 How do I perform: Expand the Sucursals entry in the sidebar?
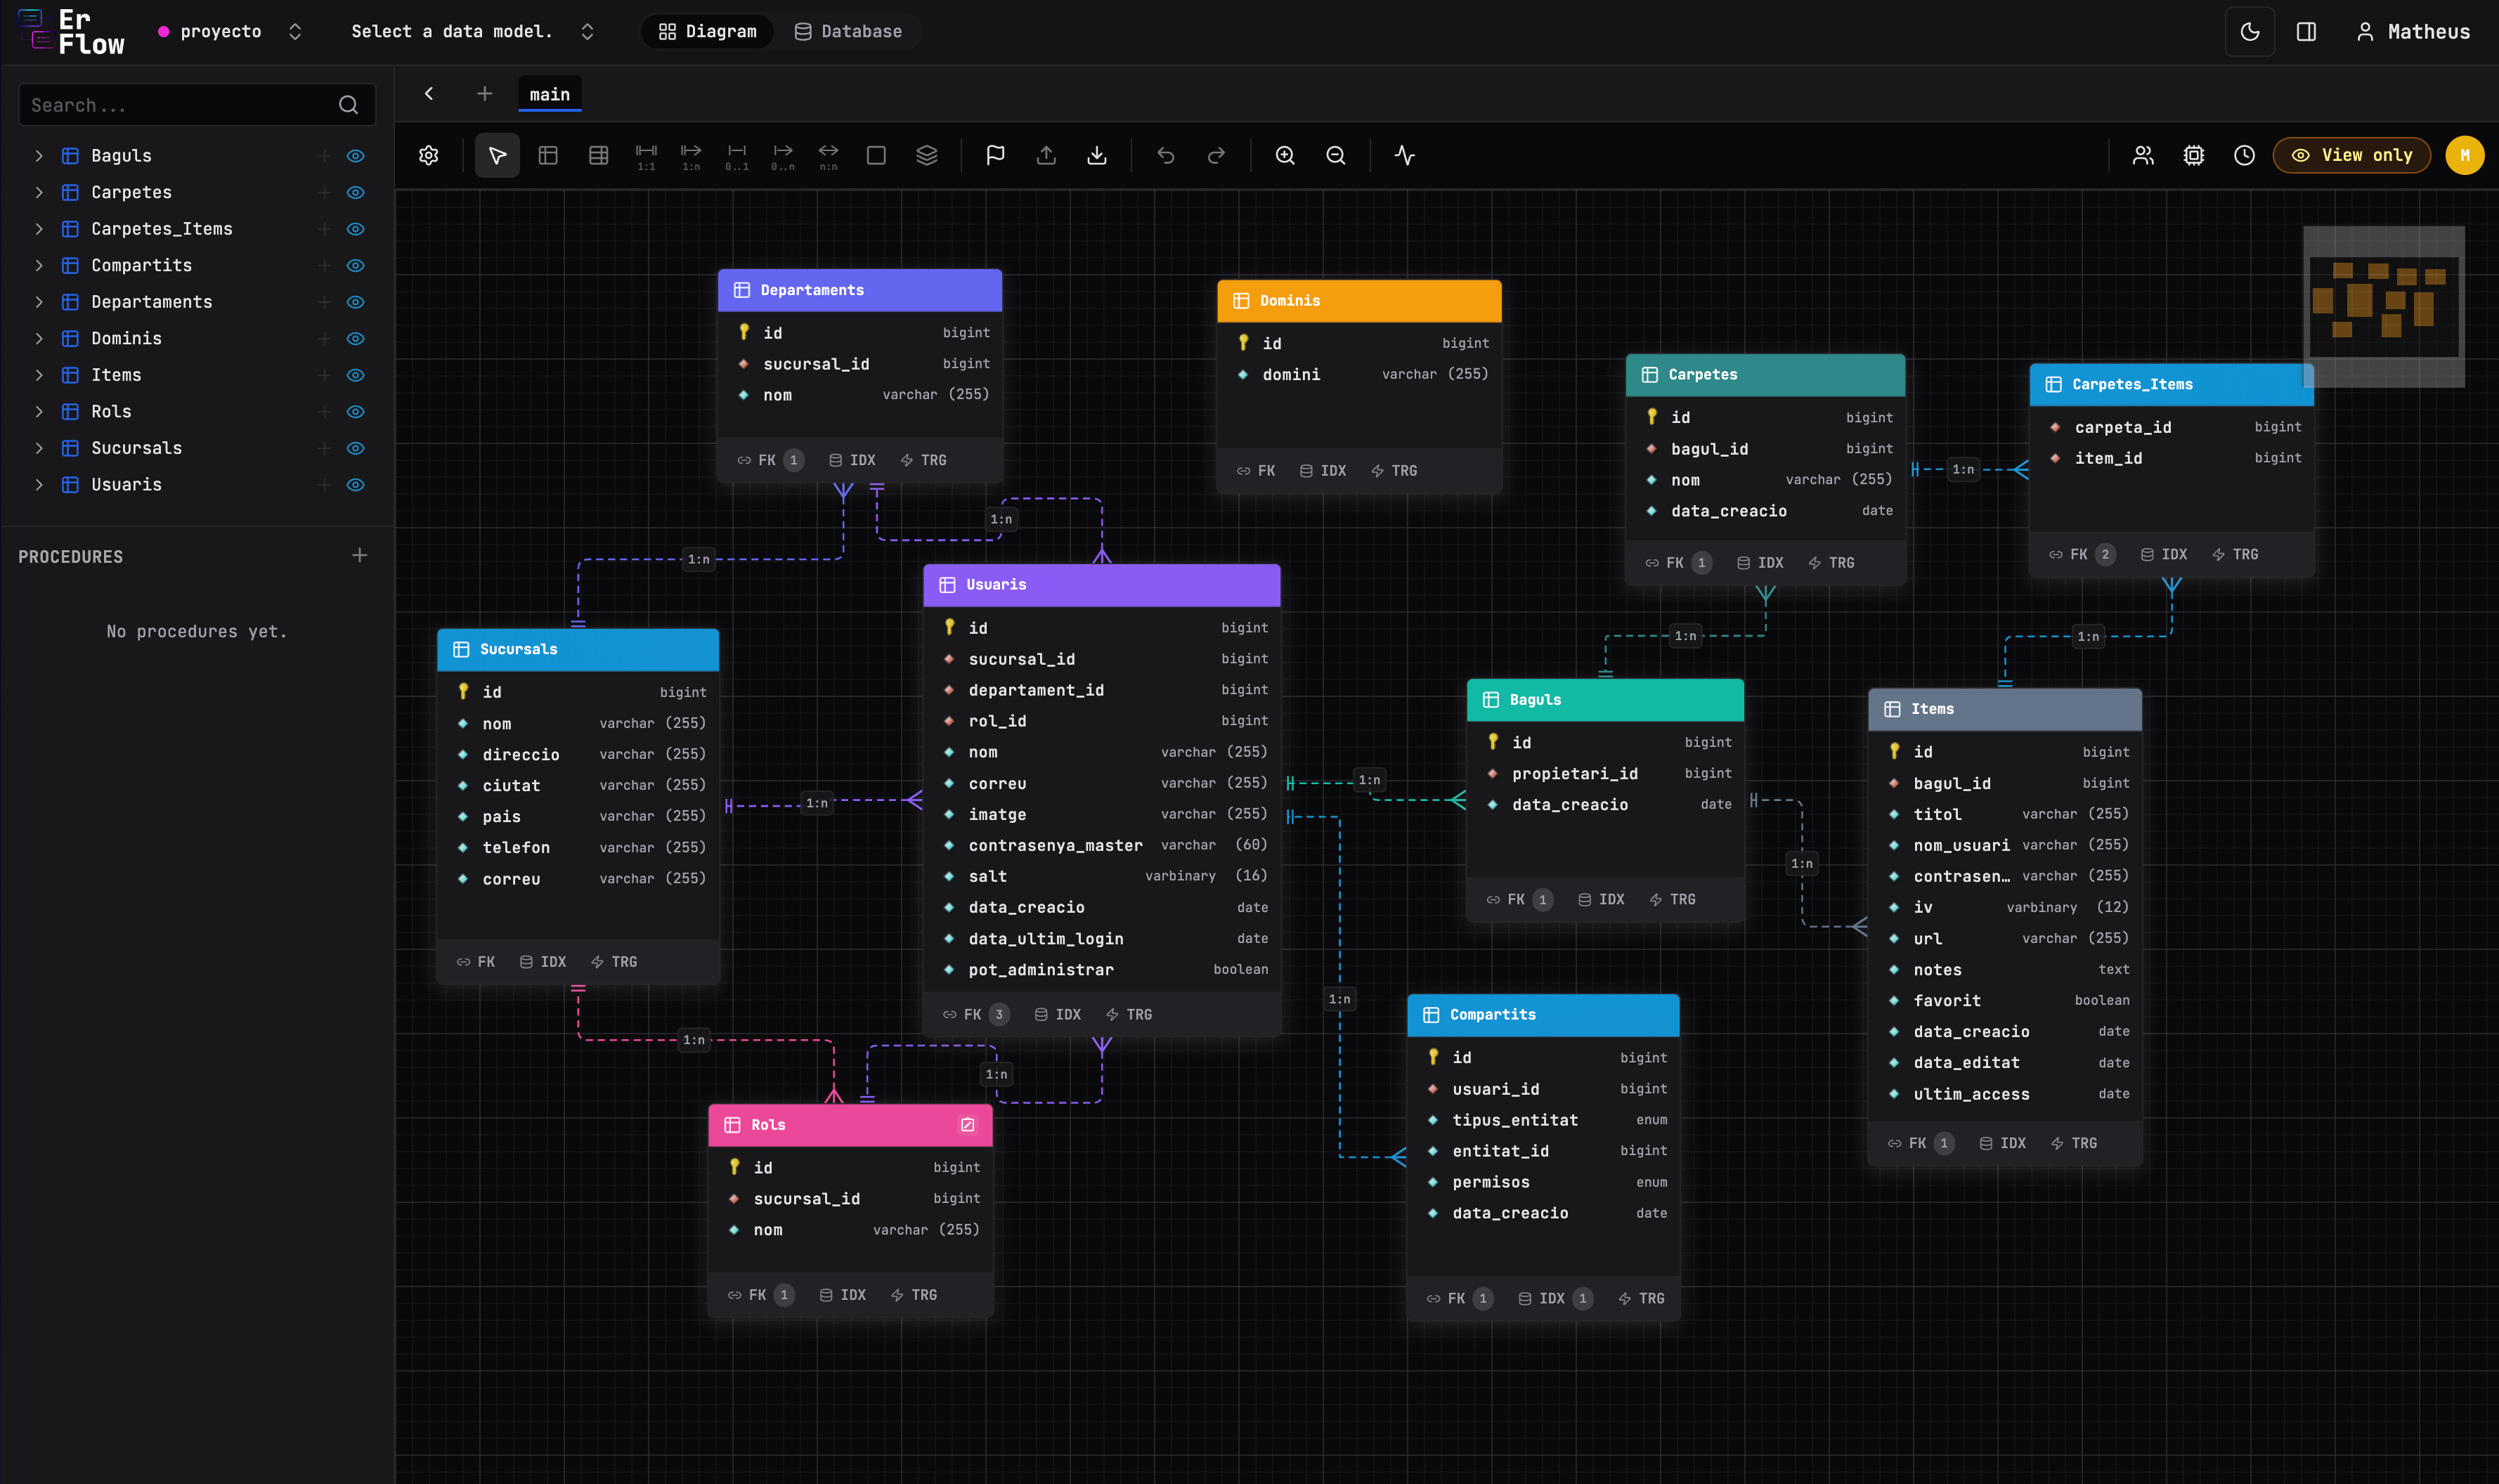pyautogui.click(x=39, y=448)
